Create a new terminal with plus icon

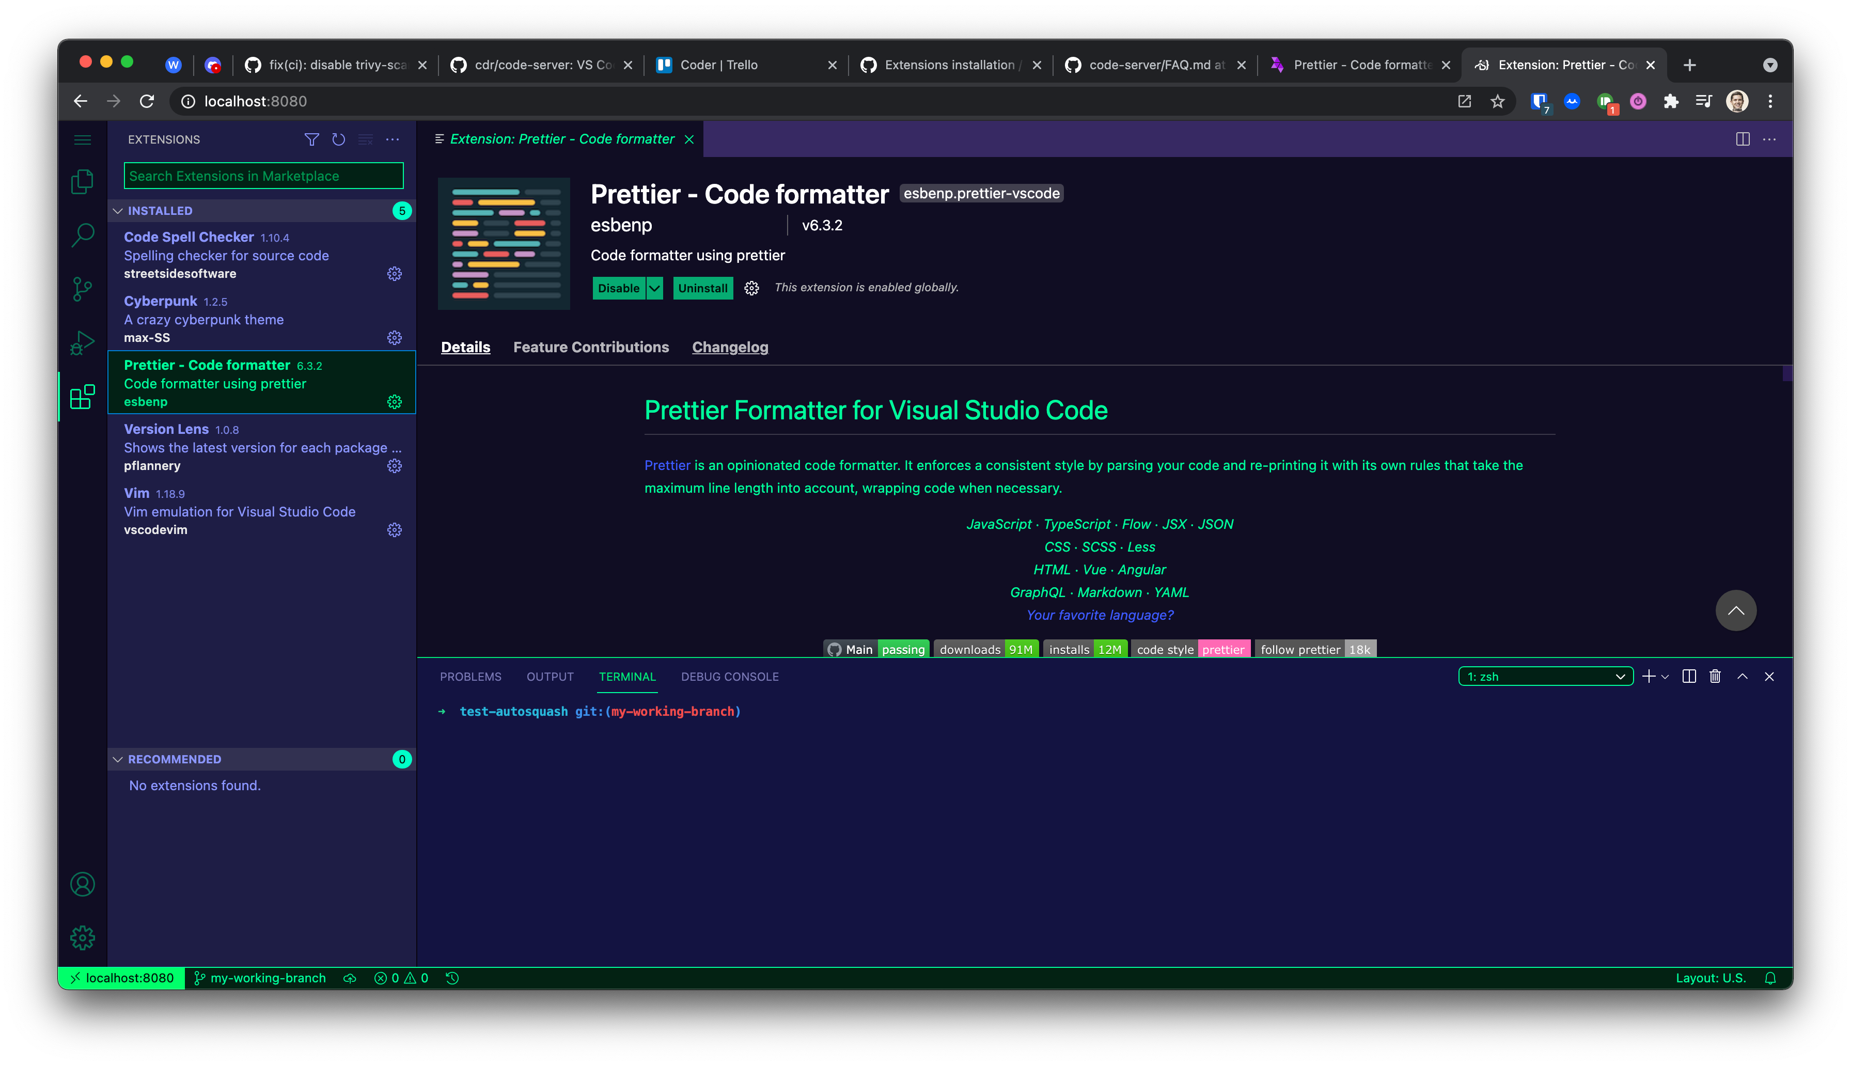click(1648, 676)
